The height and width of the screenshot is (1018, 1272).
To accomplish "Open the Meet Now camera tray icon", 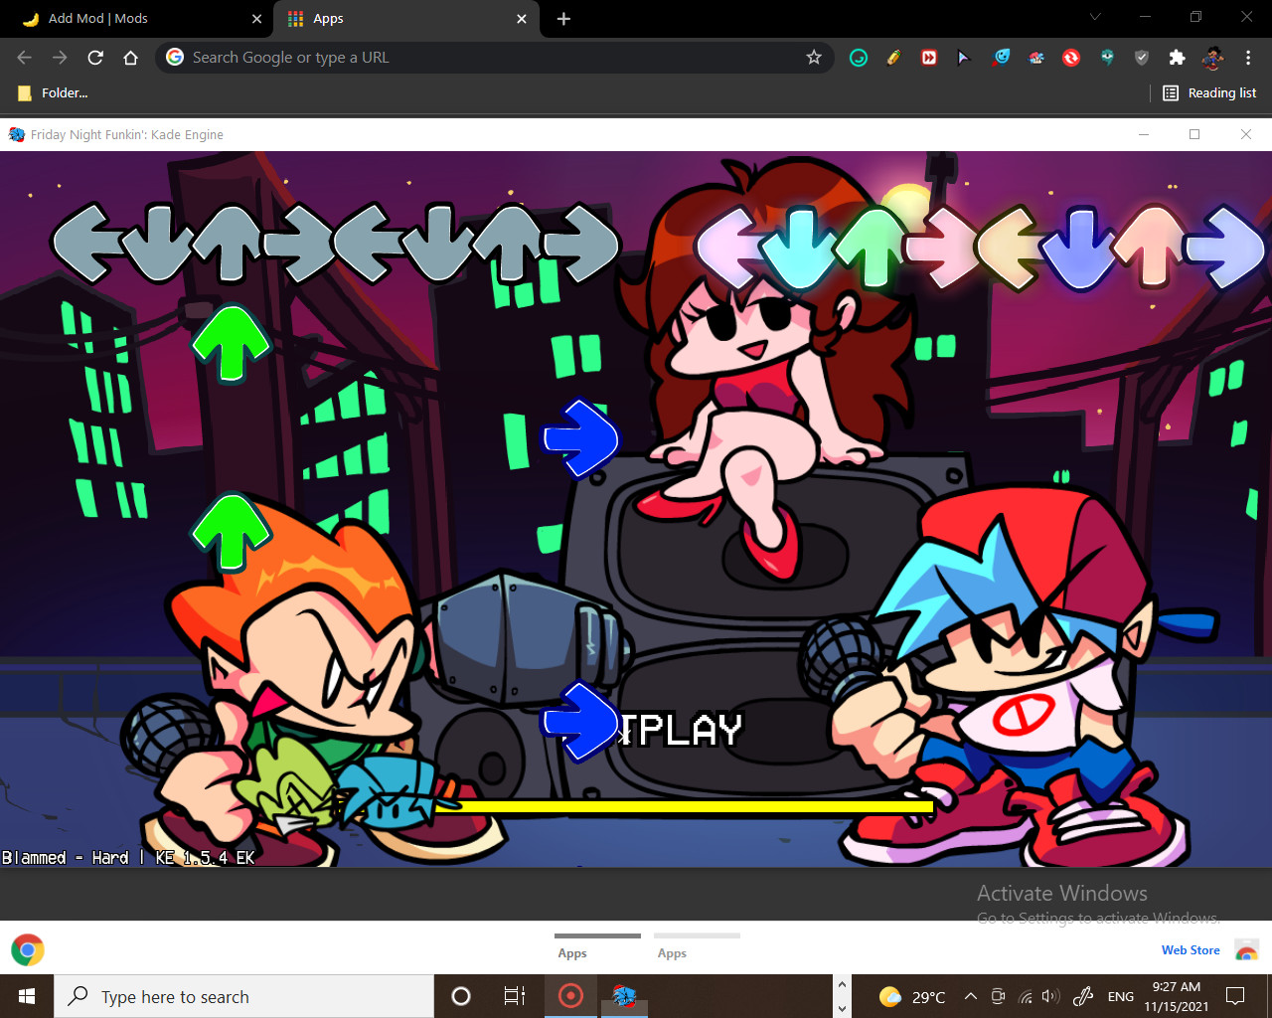I will (998, 996).
